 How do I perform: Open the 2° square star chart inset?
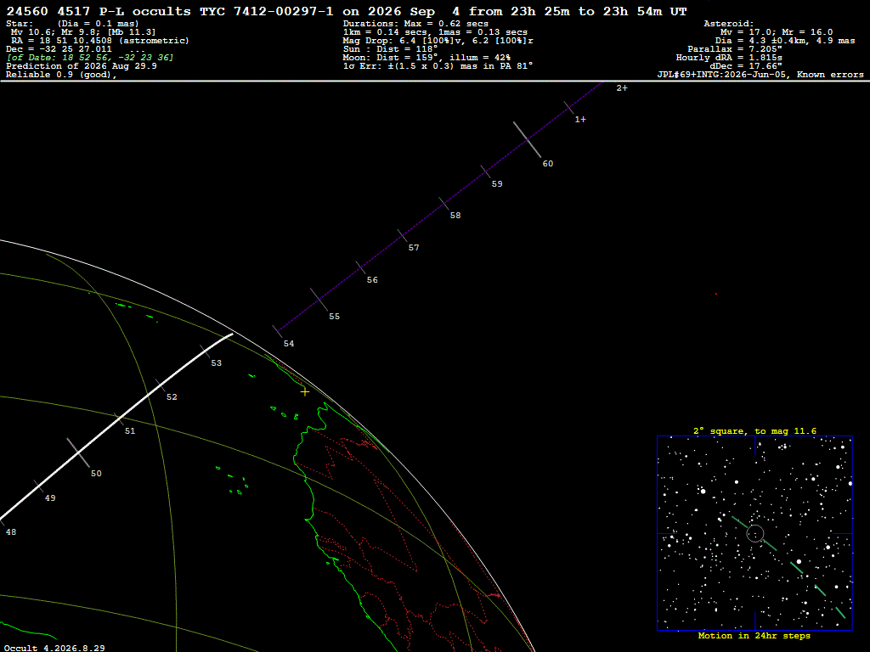754,533
